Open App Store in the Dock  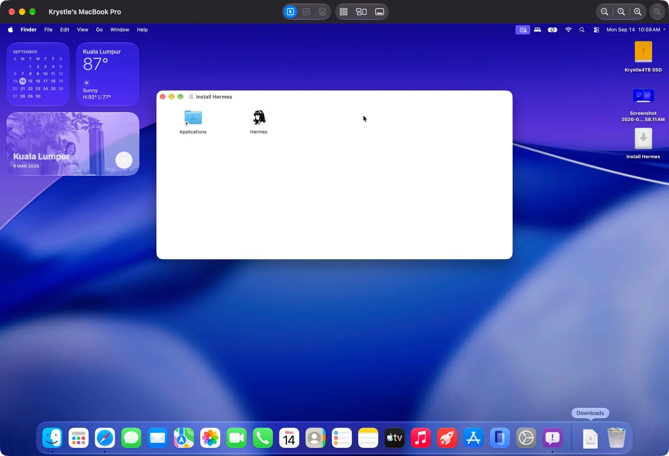click(473, 438)
